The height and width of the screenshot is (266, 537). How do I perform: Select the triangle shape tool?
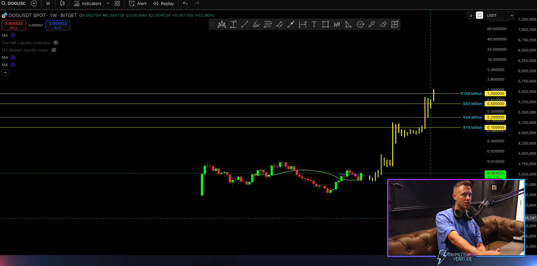click(348, 24)
